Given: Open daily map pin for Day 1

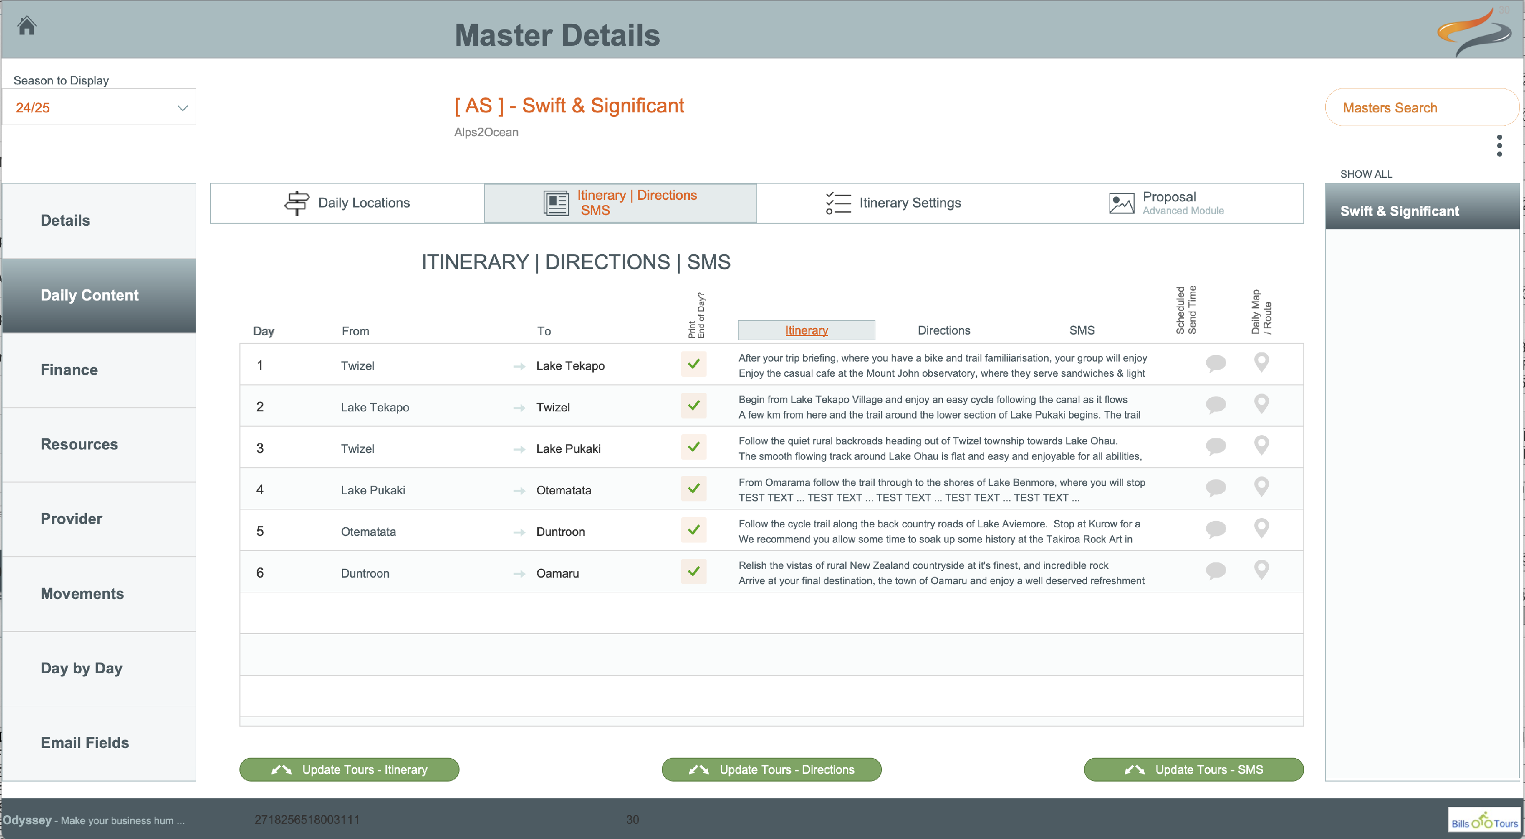Looking at the screenshot, I should [x=1262, y=363].
